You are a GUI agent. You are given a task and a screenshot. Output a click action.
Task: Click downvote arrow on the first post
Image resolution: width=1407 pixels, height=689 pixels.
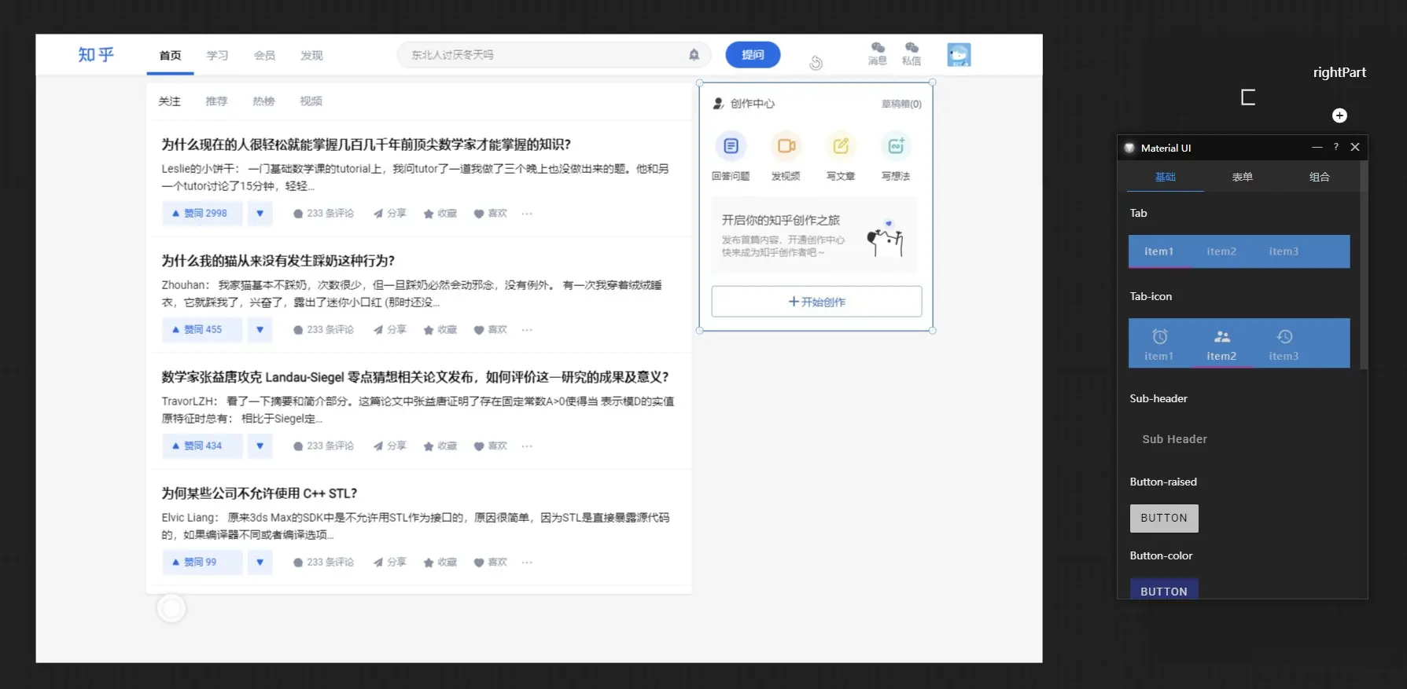tap(260, 214)
